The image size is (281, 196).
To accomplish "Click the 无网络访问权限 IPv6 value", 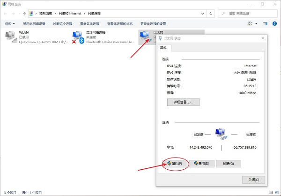I will pyautogui.click(x=245, y=73).
